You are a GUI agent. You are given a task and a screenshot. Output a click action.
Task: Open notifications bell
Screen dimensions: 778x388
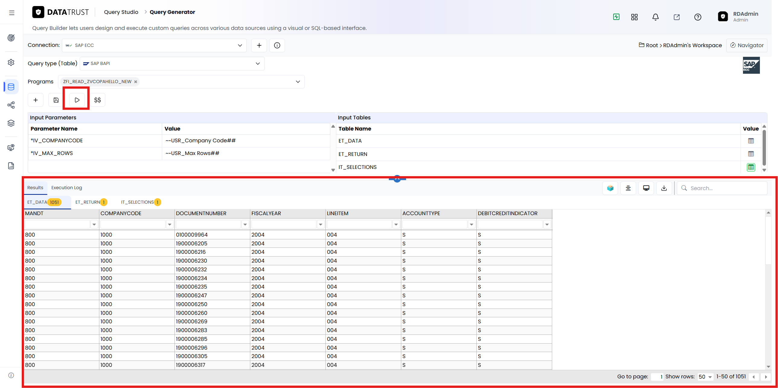pos(655,17)
